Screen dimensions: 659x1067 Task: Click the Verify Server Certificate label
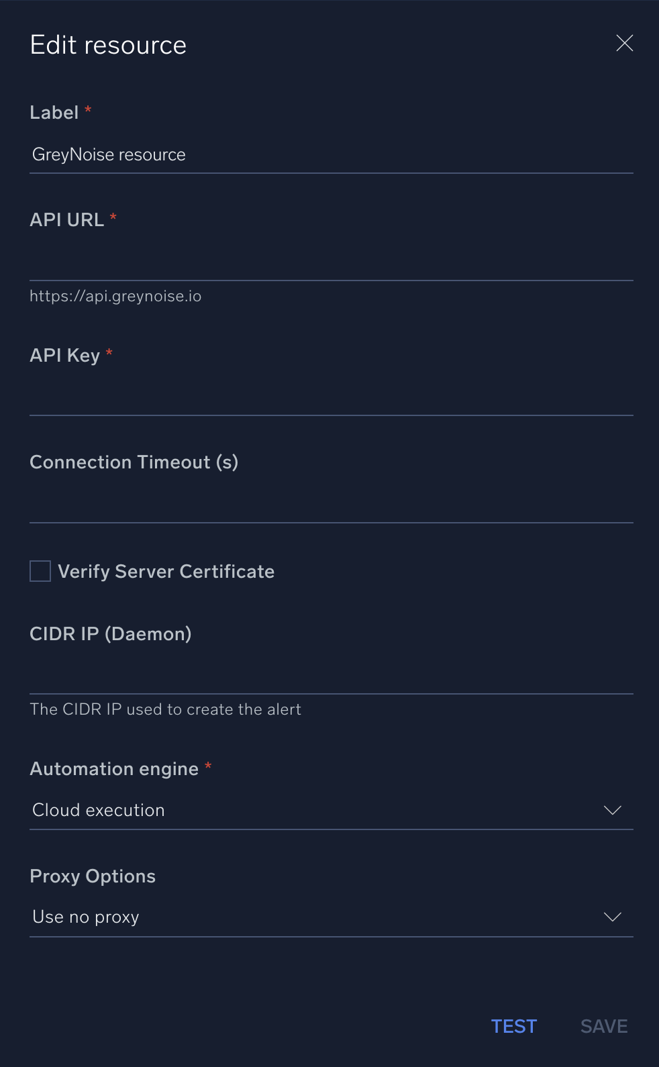166,571
